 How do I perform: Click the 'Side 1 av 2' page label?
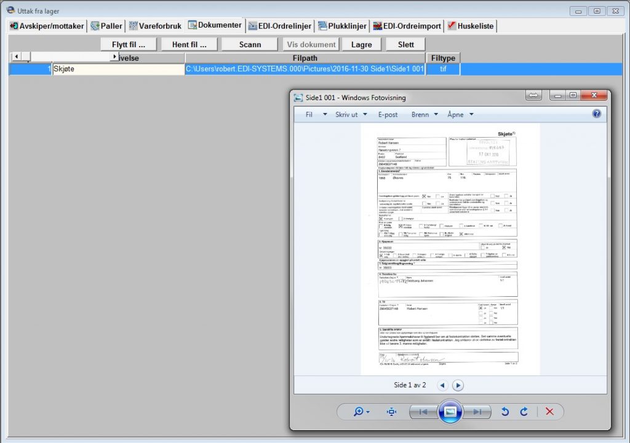tap(410, 385)
